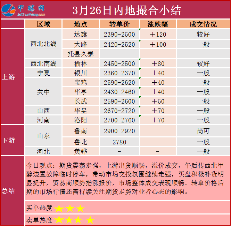The height and width of the screenshot is (226, 231).
Task: Click the first star of 买单热度
Action: point(59,208)
